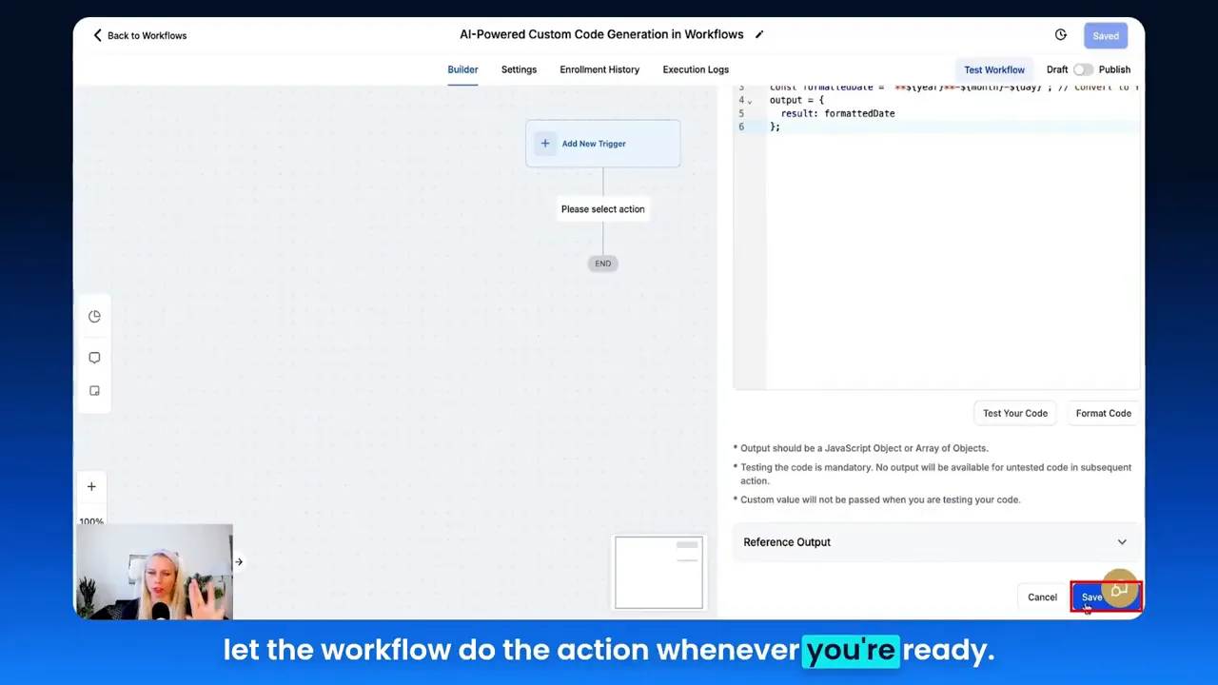Click code line 'output = {'
Image resolution: width=1218 pixels, height=685 pixels.
pos(796,100)
